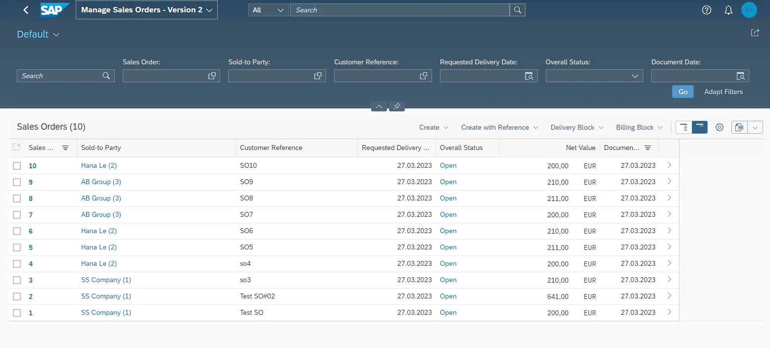
Task: Open the Create menu
Action: coord(433,127)
